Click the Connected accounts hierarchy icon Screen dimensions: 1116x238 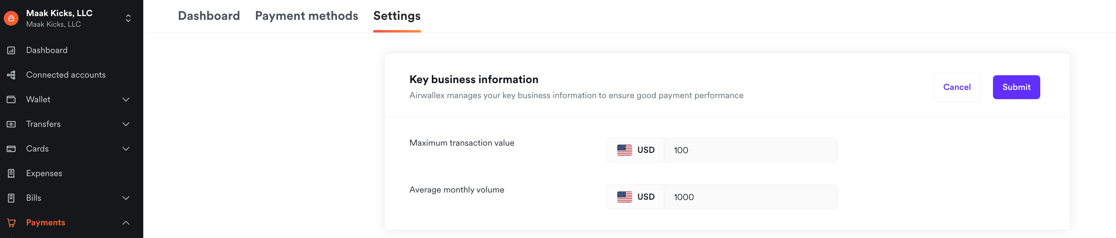coord(11,75)
